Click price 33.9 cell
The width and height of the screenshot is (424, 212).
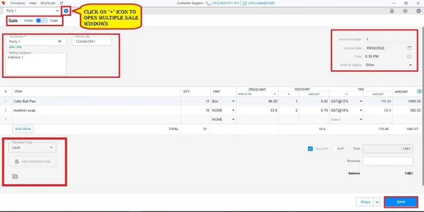[257, 110]
